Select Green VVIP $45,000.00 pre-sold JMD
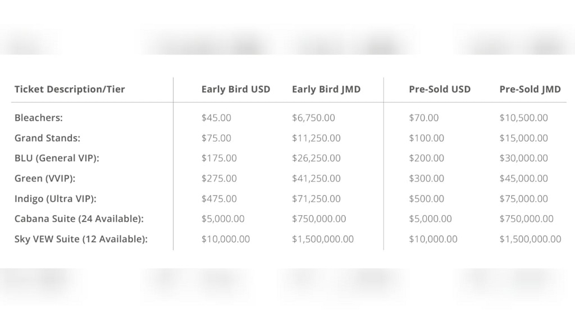Image resolution: width=575 pixels, height=323 pixels. pos(524,179)
